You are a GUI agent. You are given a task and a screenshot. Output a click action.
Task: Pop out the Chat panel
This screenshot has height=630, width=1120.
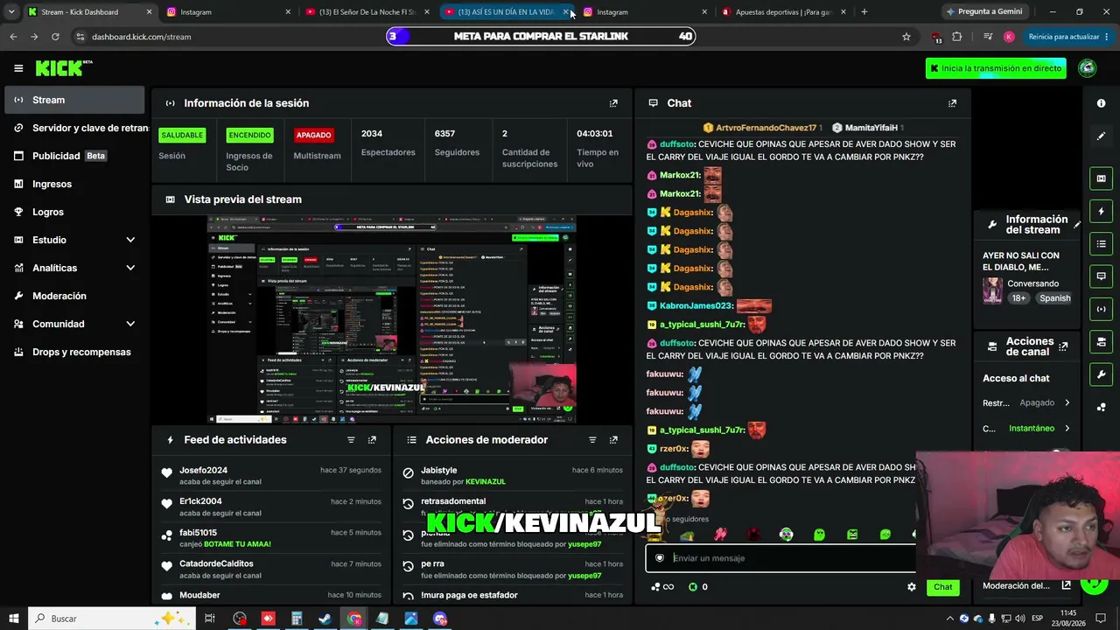tap(953, 103)
